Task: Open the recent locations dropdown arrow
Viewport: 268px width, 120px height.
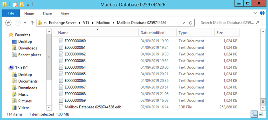Action: tap(25, 23)
